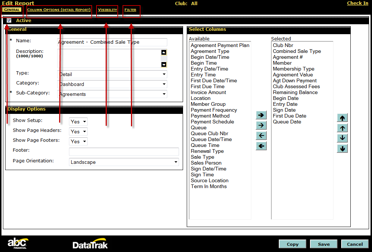Click into the Footer text field
Viewport: 372px width, 252px height.
[x=124, y=152]
